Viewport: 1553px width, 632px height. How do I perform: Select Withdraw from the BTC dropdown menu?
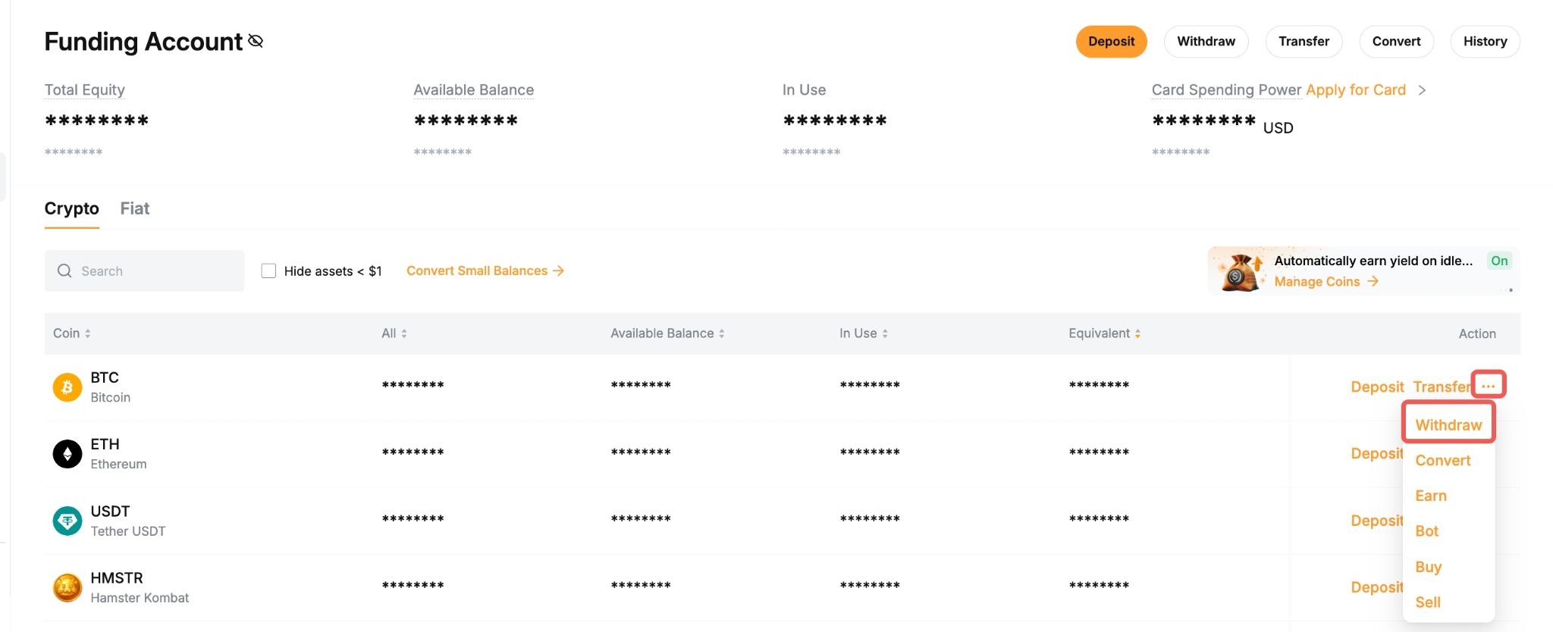click(x=1448, y=425)
